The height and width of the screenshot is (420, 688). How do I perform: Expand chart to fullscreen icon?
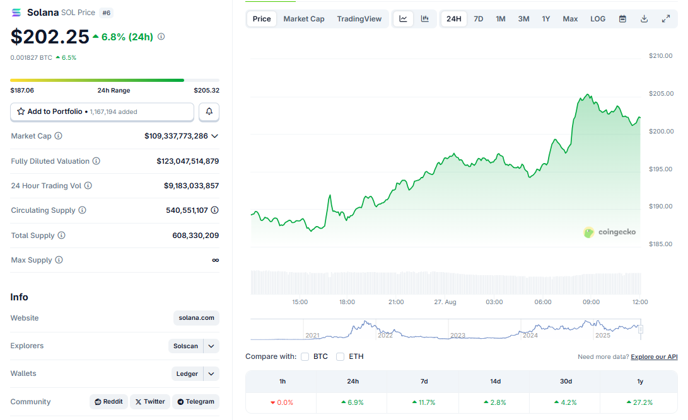[x=666, y=19]
